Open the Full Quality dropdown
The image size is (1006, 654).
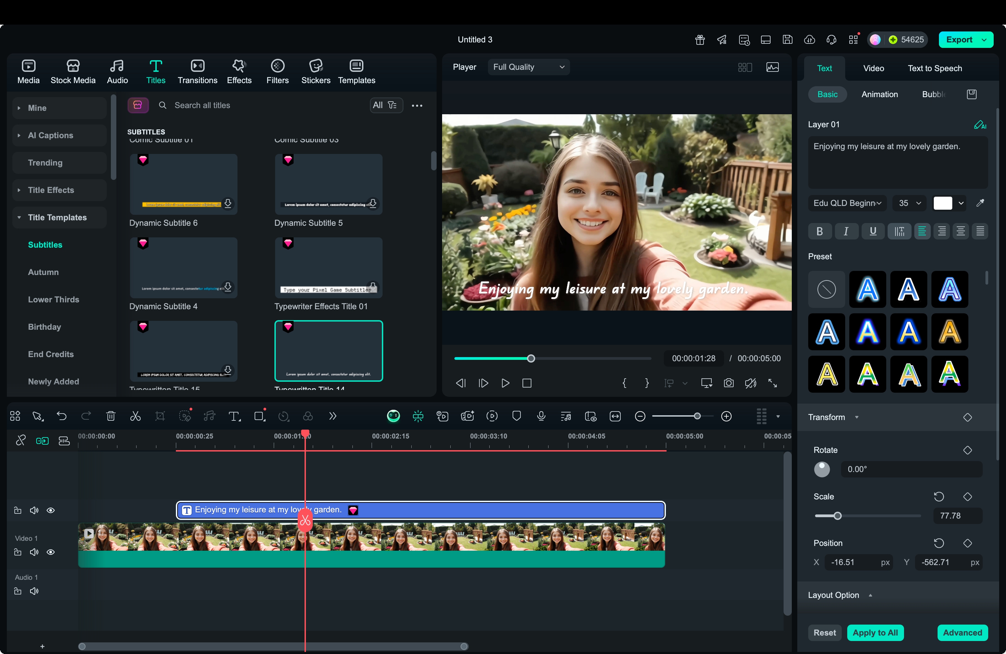tap(528, 67)
